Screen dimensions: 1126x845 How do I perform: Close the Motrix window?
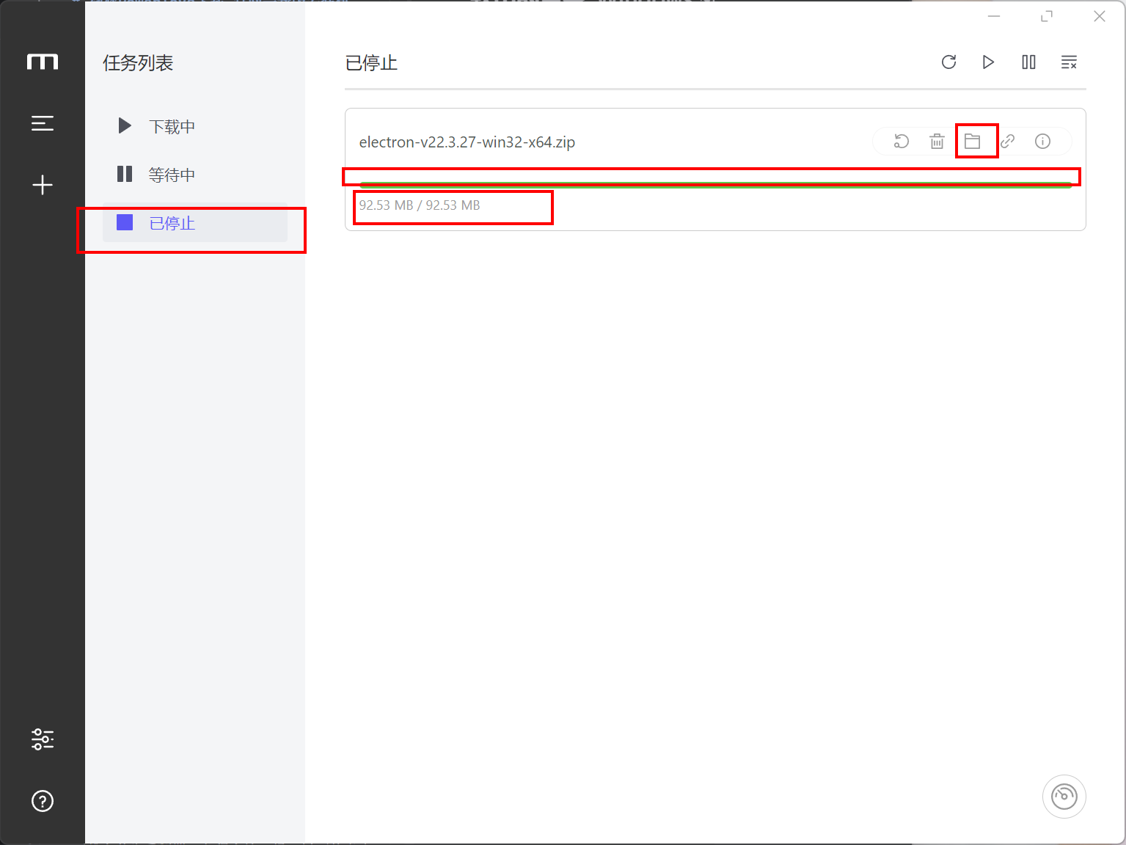(1100, 16)
